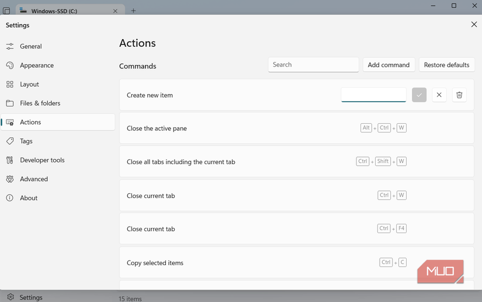
Task: Open the Appearance settings section
Action: click(x=36, y=65)
